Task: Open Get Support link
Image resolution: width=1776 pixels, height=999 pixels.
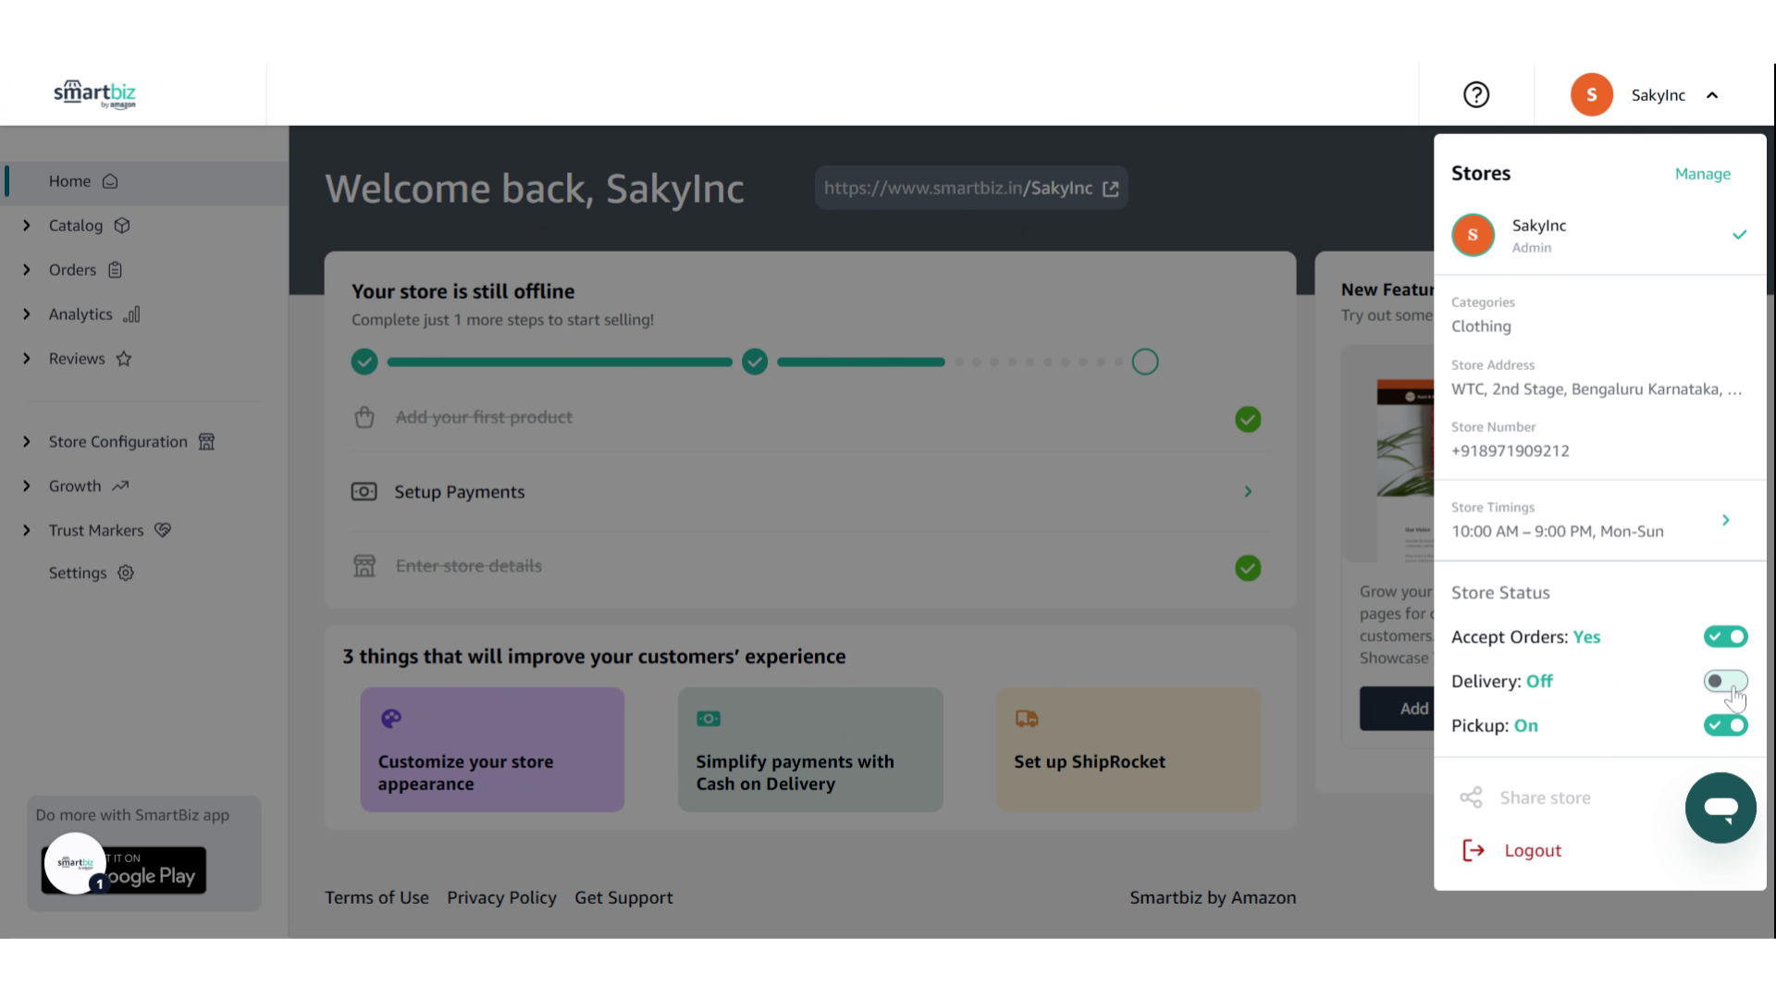Action: 623,897
